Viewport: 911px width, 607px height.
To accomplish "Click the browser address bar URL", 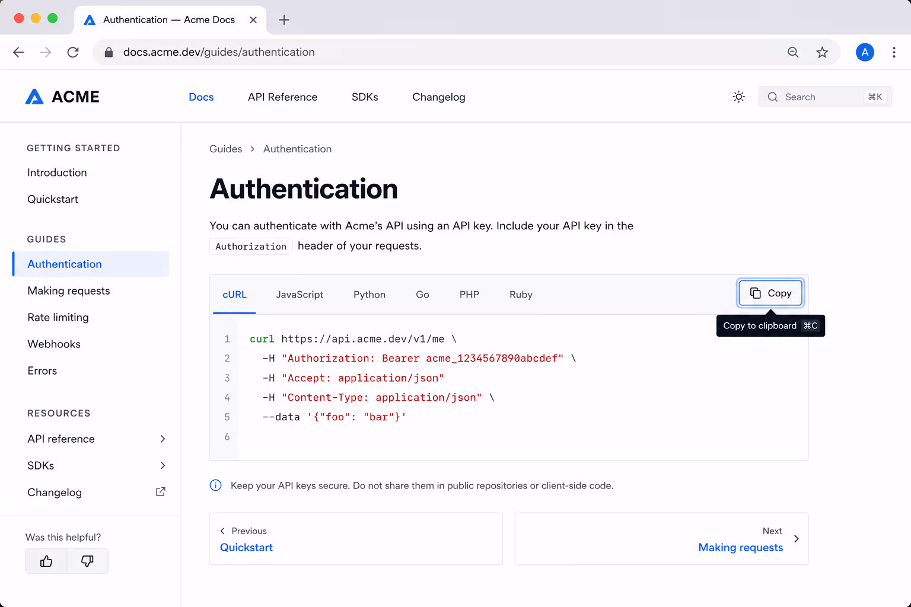I will [219, 52].
